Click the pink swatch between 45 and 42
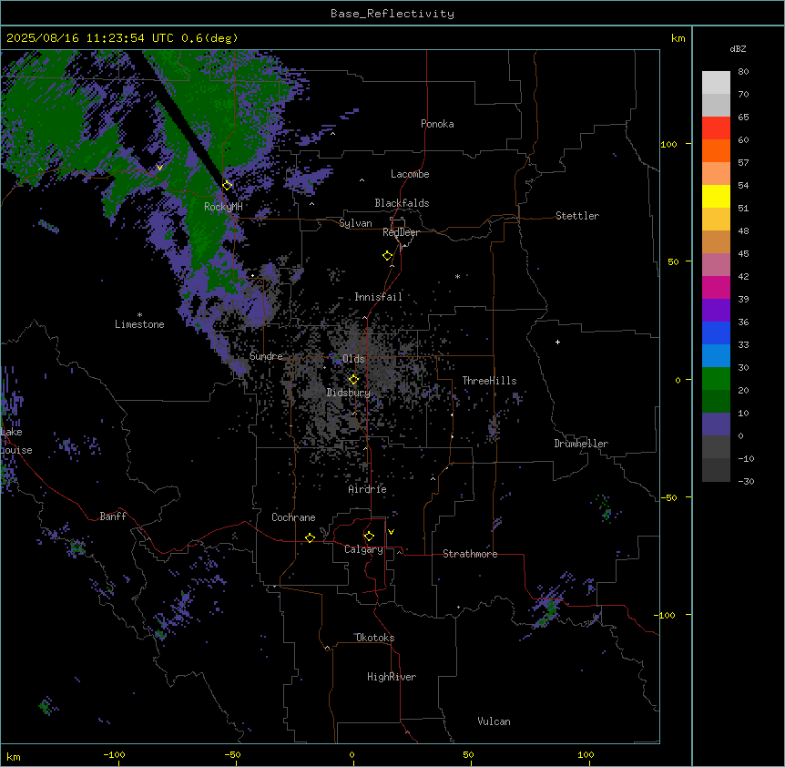 click(x=716, y=265)
